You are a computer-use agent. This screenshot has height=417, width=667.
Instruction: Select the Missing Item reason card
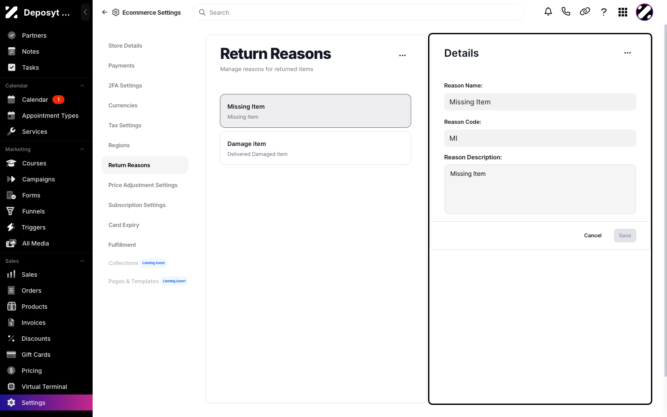[316, 111]
